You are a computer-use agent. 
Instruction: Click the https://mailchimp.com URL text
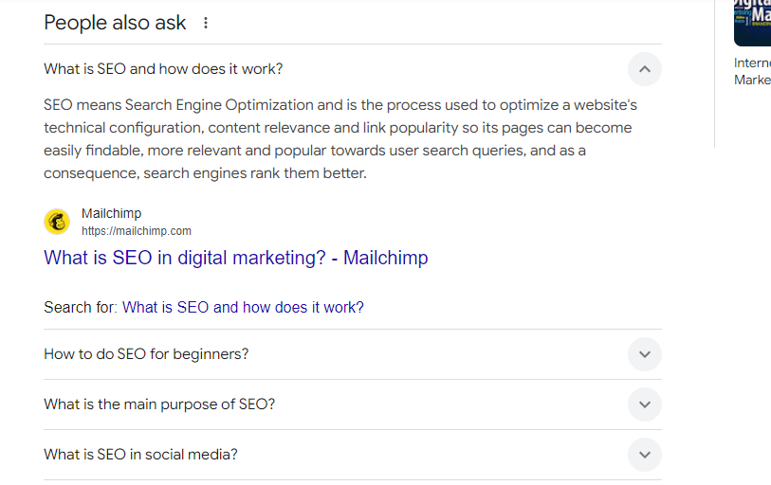[137, 231]
